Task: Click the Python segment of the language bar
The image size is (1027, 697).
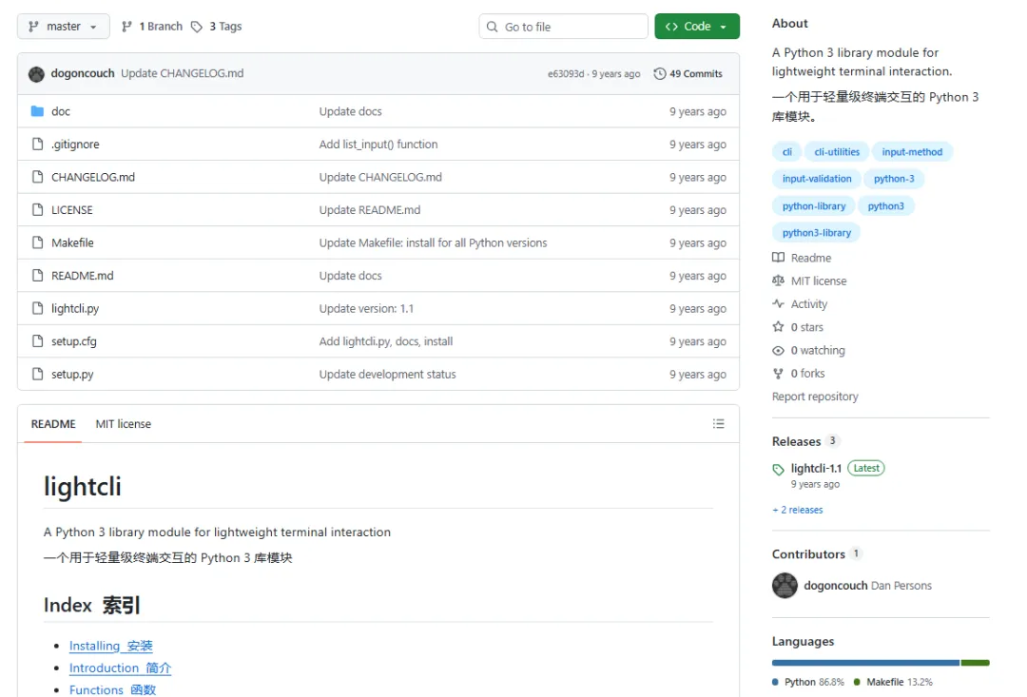Action: [x=865, y=663]
